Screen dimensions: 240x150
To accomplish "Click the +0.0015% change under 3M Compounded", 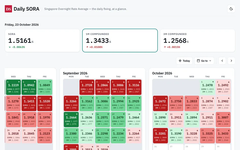I will pos(172,47).
